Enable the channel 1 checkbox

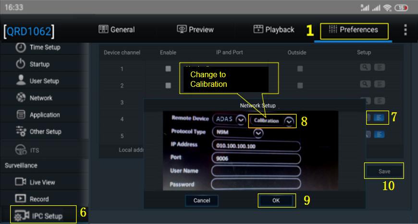168,69
